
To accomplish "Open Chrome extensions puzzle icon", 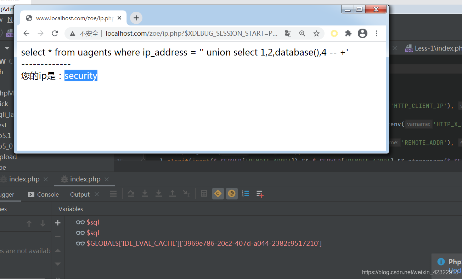I will click(x=348, y=33).
